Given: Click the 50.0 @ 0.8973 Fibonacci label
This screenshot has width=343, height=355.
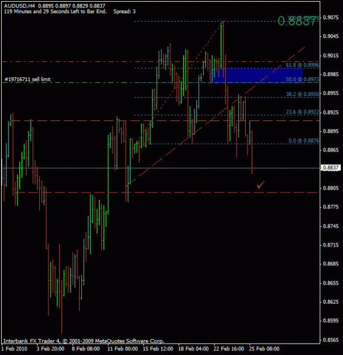Looking at the screenshot, I should tap(303, 80).
